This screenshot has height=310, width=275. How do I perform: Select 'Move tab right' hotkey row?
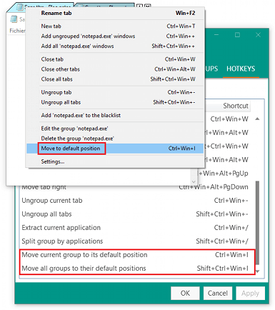coord(136,188)
